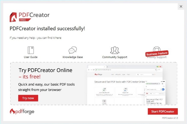Click the PDFCreator Free logo
Viewport: 187px width, 124px height.
(x=29, y=17)
